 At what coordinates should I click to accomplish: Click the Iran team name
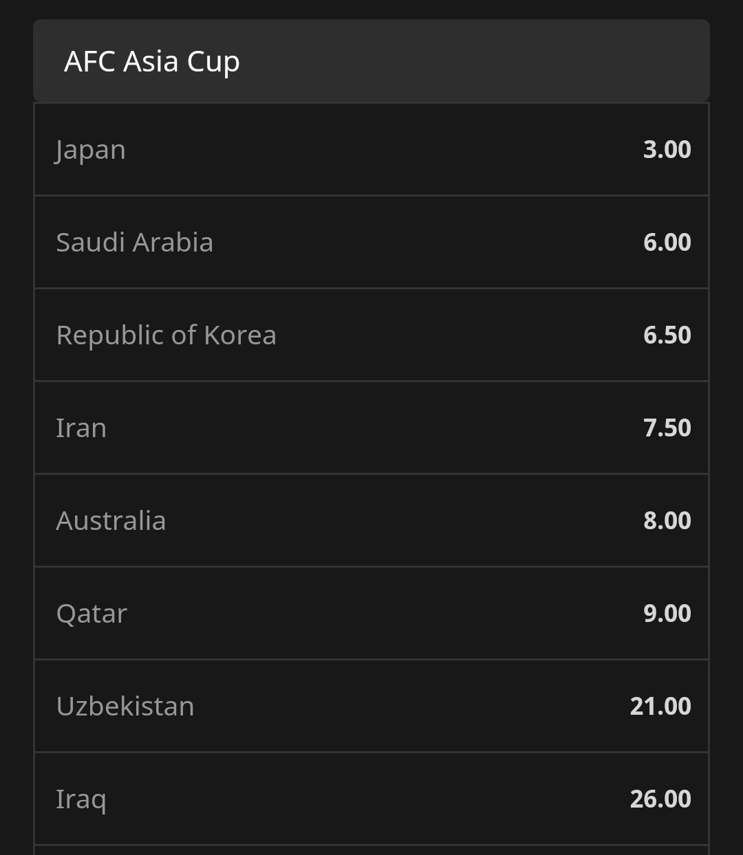click(x=81, y=428)
